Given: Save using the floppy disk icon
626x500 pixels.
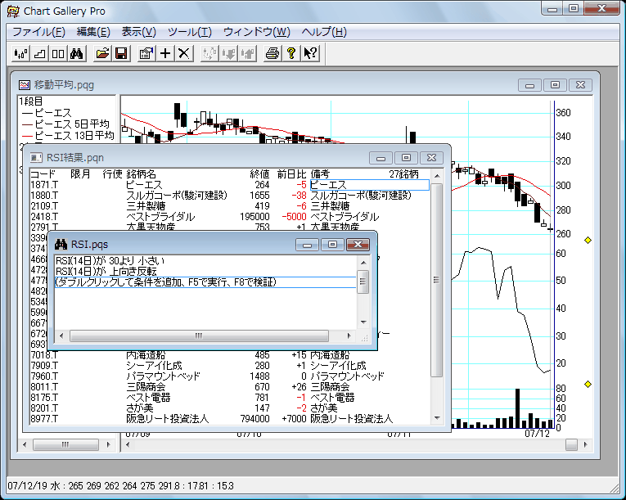Looking at the screenshot, I should 120,53.
